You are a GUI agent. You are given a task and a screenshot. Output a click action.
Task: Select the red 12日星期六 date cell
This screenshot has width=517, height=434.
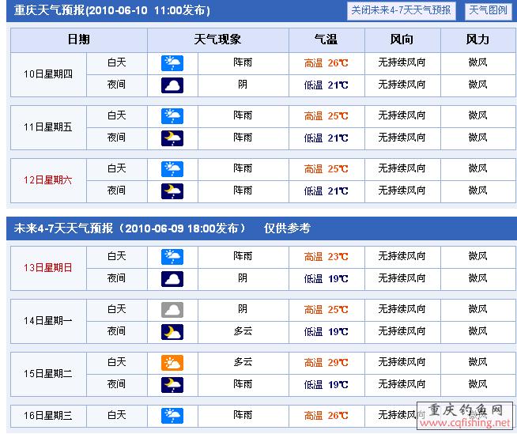[48, 180]
